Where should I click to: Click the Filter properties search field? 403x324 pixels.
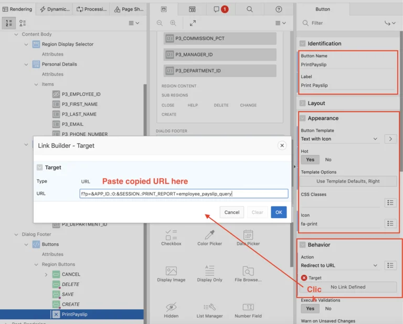pos(342,23)
